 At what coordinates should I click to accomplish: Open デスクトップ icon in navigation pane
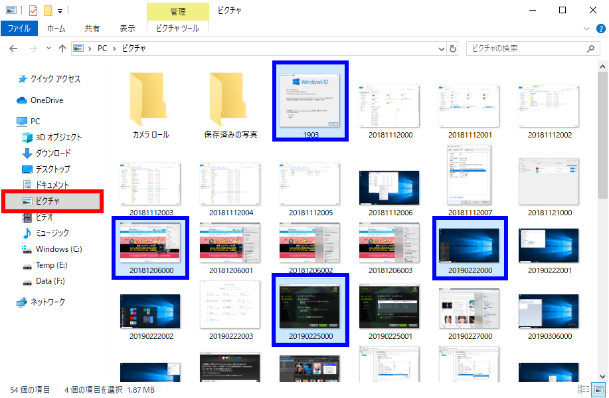27,169
